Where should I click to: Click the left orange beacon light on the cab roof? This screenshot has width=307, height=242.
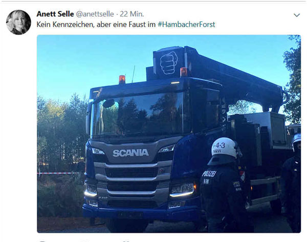point(122,79)
